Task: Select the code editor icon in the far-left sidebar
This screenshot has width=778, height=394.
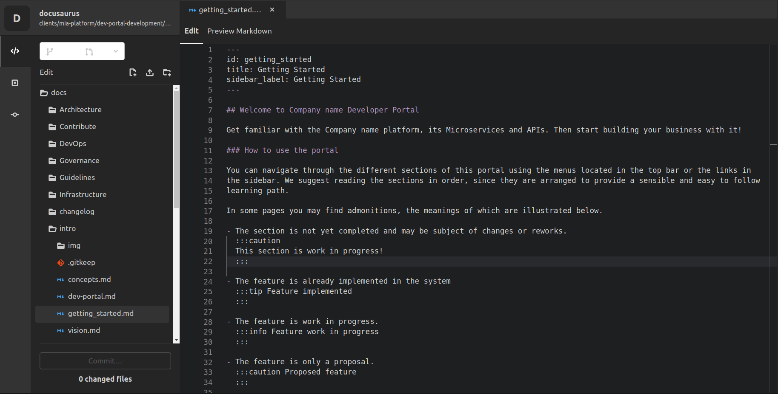Action: coord(15,51)
